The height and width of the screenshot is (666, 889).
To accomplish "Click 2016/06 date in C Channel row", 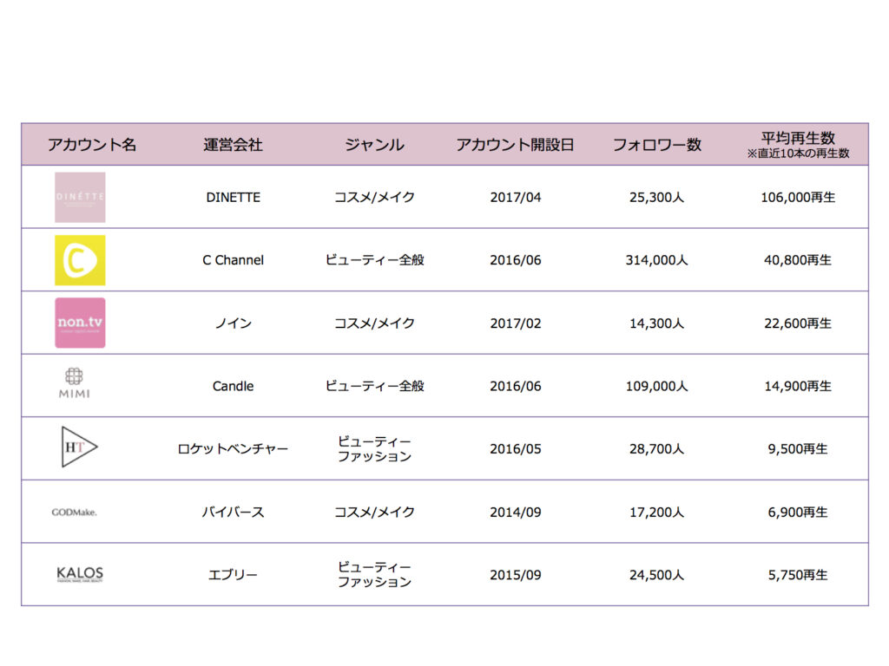I will [x=516, y=260].
